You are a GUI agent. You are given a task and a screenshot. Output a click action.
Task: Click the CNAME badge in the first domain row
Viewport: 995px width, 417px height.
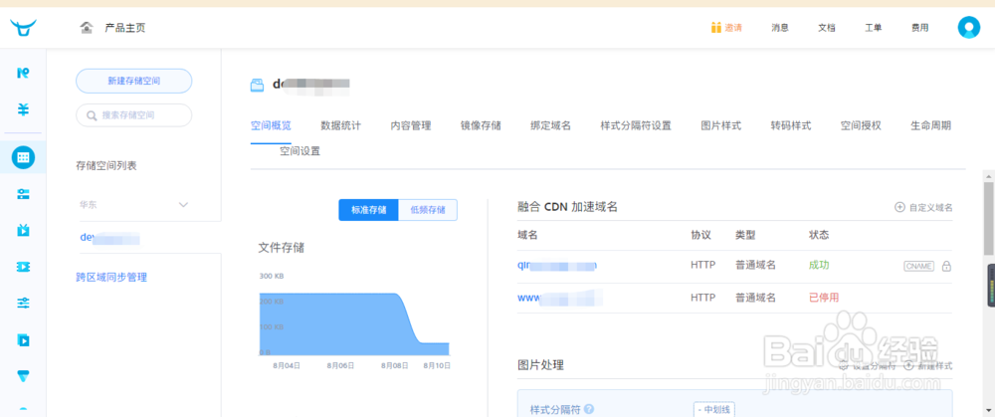[918, 266]
